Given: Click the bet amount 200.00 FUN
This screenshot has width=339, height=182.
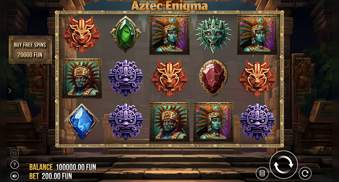Looking at the screenshot, I should tap(57, 176).
